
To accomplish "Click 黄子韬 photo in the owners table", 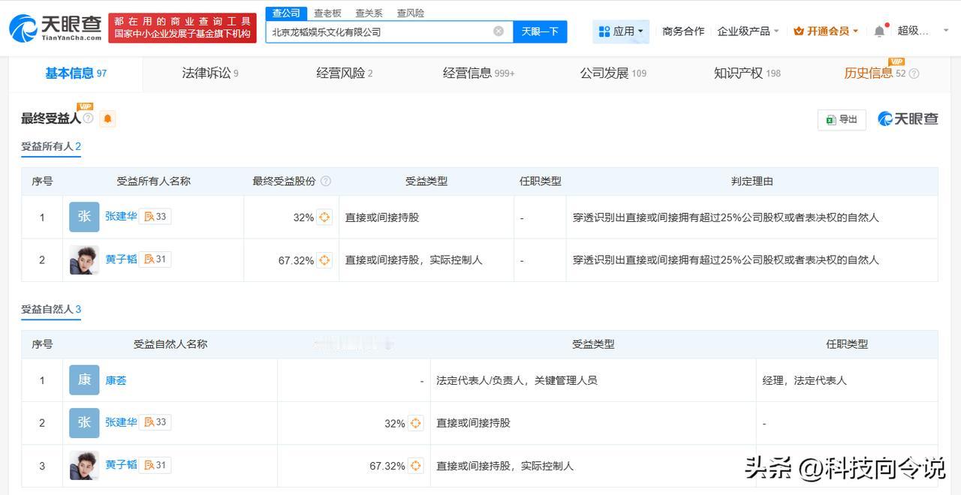I will 84,259.
